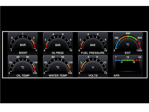Select the OIL TEMP gauge
Screen dimensions: 149x112
point(23,66)
